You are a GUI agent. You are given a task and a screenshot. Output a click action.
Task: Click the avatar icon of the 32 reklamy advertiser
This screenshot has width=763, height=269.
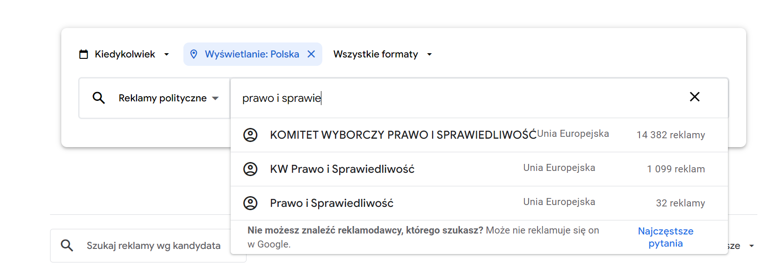[x=250, y=203]
